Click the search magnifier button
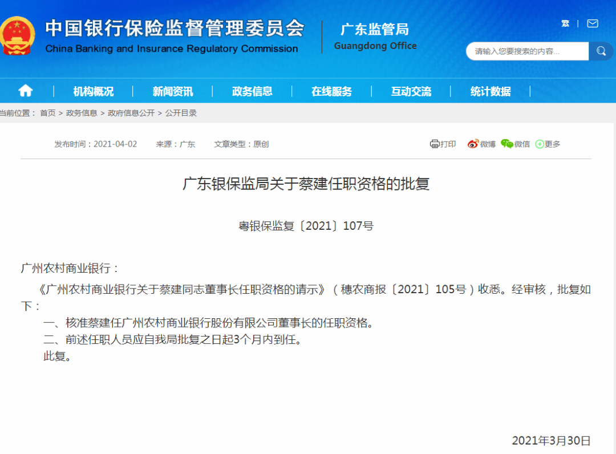616x454 pixels. point(601,51)
